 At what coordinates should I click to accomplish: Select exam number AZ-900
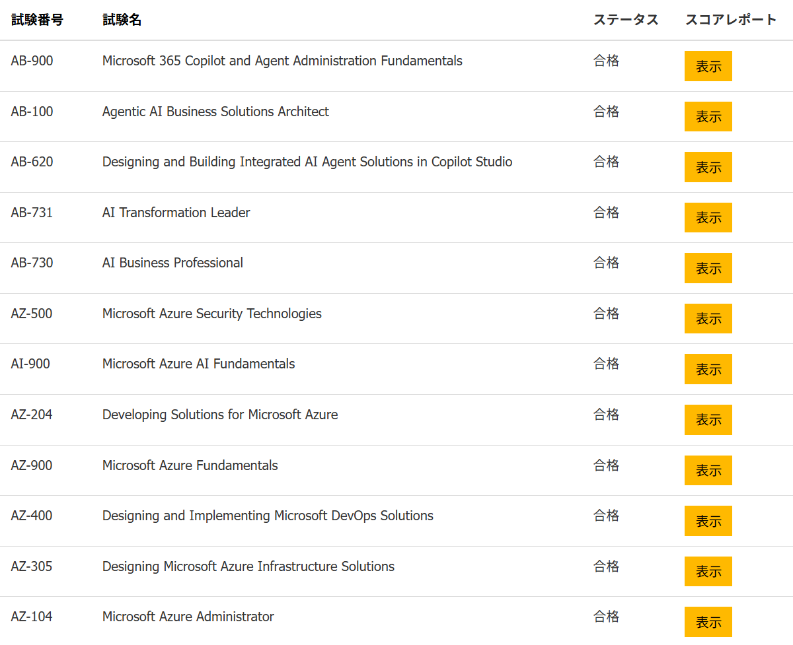(32, 465)
